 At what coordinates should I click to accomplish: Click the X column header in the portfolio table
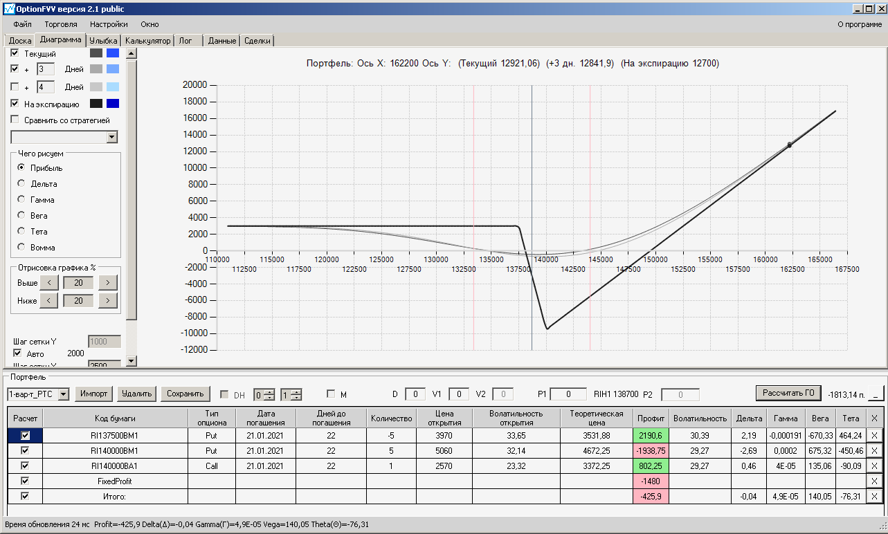(x=874, y=418)
